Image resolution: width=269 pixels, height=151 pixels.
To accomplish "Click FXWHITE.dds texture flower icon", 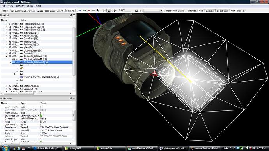I will (21, 77).
